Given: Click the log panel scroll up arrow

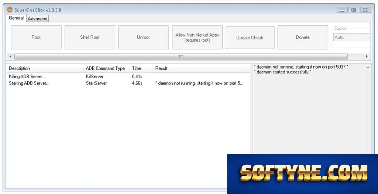Looking at the screenshot, I should click(368, 67).
